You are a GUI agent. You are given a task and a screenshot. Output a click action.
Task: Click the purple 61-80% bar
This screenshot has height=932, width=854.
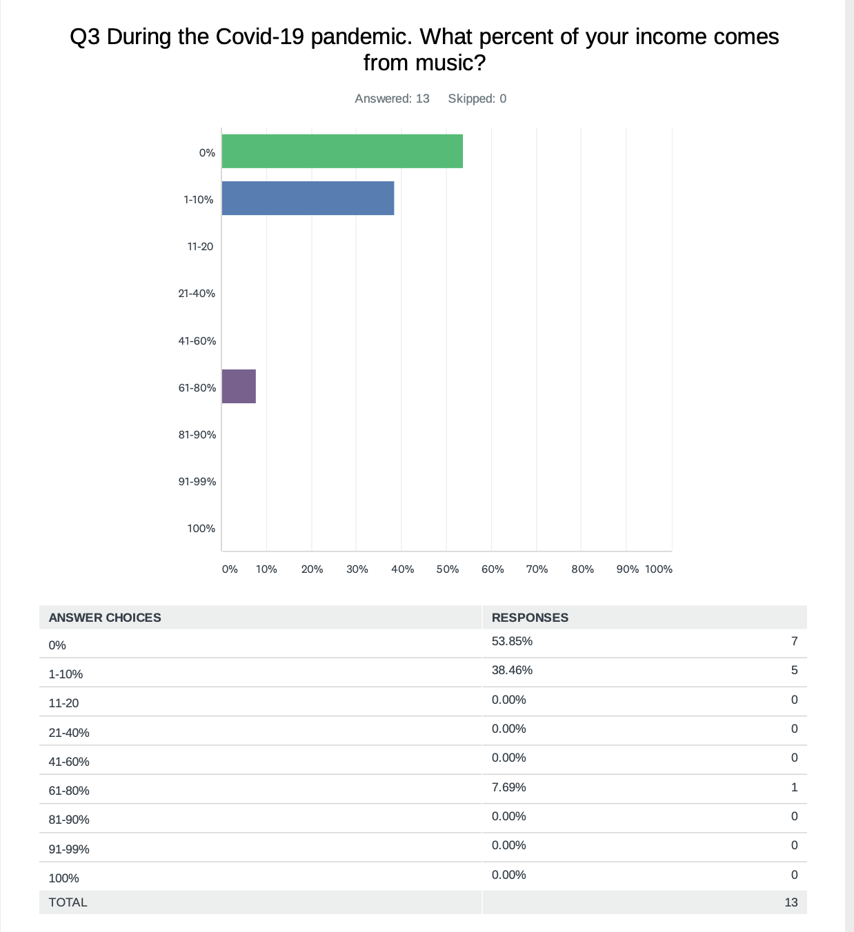(239, 386)
